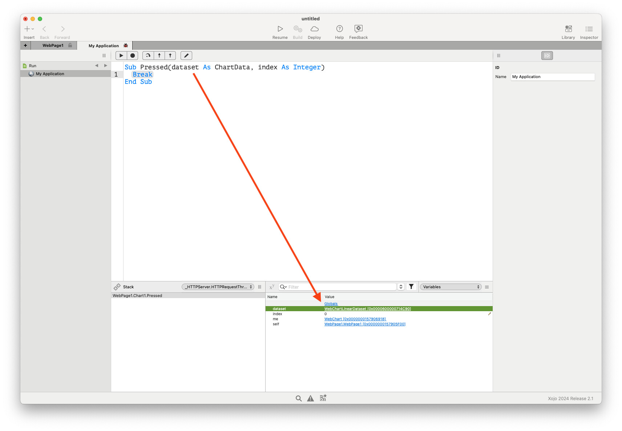Toggle the ID inspector view button
Screen dimensions: 622x431
[547, 56]
